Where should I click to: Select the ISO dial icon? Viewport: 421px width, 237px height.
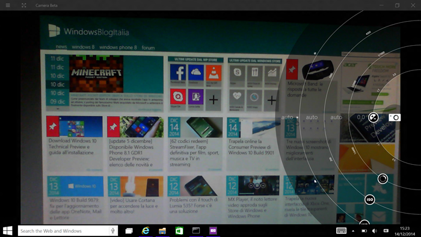(370, 200)
